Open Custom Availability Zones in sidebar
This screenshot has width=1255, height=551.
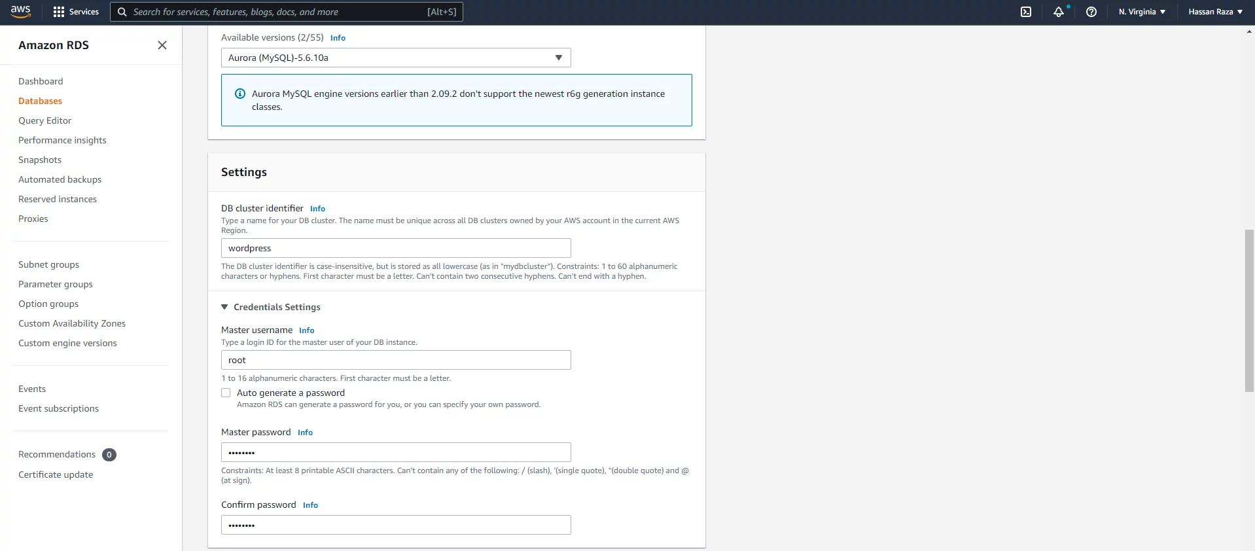(x=72, y=323)
